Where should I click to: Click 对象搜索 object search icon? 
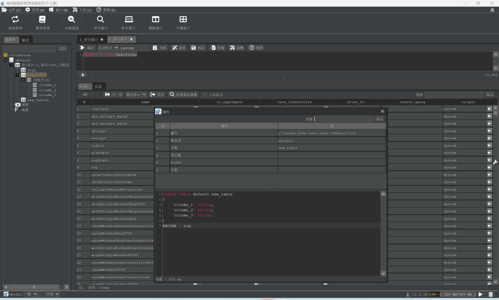pos(72,19)
